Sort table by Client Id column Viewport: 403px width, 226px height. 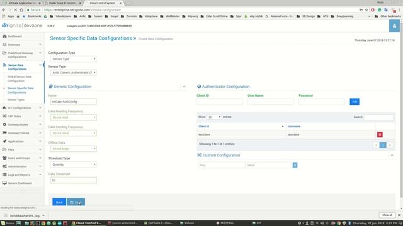pyautogui.click(x=241, y=126)
